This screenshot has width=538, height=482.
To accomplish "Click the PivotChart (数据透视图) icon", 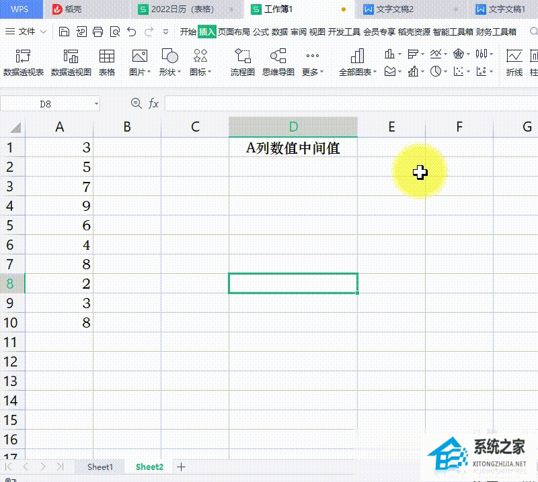I will coord(71,62).
